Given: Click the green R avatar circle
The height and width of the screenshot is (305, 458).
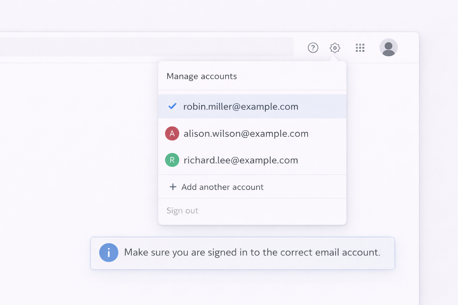Looking at the screenshot, I should pos(172,160).
